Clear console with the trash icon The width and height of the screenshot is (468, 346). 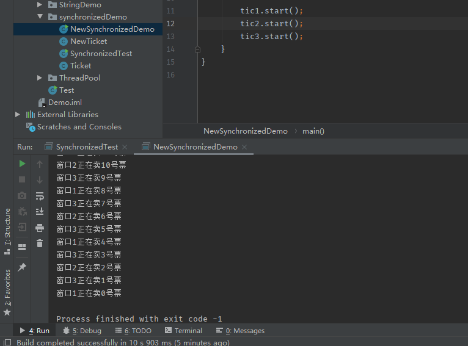click(40, 243)
